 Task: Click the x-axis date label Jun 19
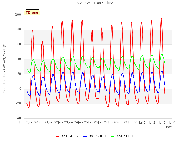(x=24, y=122)
